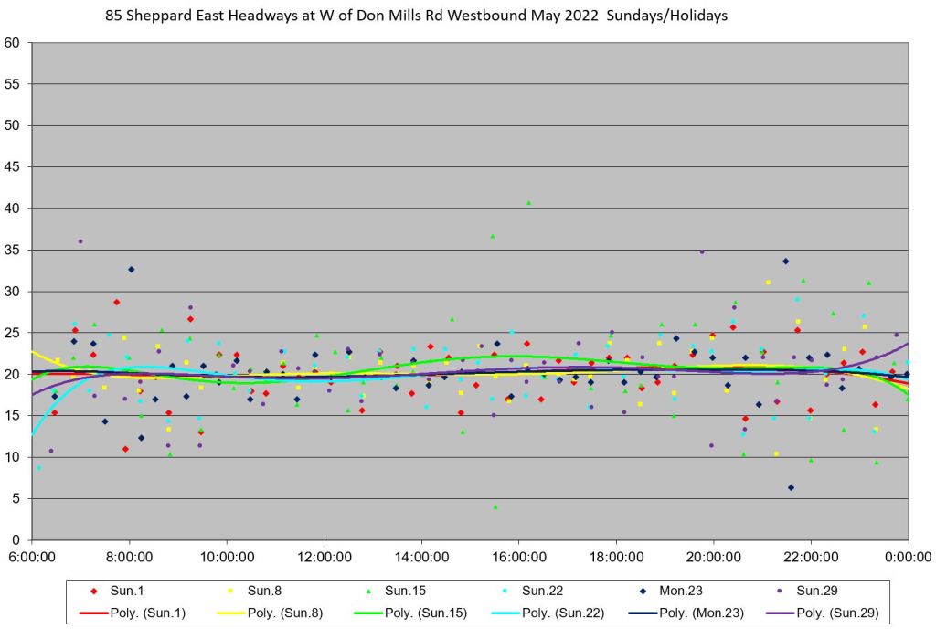This screenshot has width=936, height=629.
Task: Click the 16:00:00 x-axis label
Action: pos(518,555)
